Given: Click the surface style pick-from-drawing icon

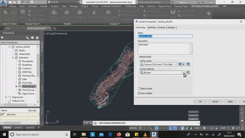Looking at the screenshot, I should pyautogui.click(x=188, y=64).
